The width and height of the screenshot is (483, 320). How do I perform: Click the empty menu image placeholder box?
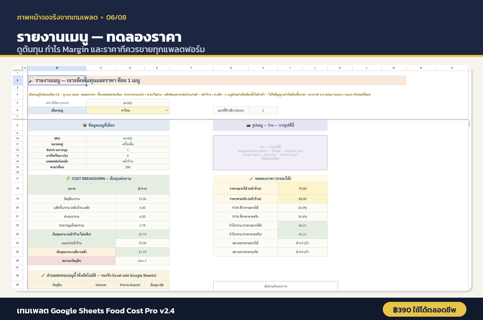coord(270,153)
